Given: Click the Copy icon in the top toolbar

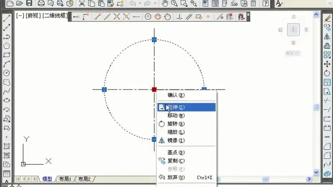Looking at the screenshot, I should point(91,3).
